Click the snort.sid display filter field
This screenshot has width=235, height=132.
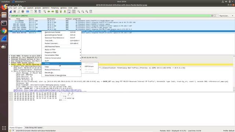pos(111,16)
